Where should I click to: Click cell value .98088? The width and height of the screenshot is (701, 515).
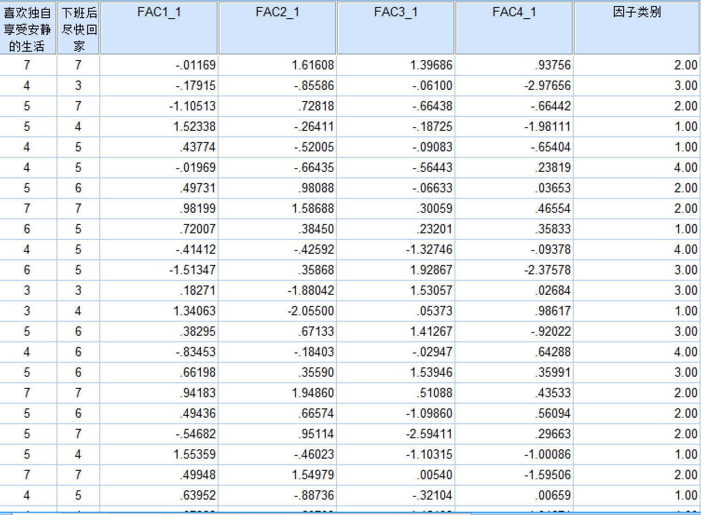tap(316, 188)
